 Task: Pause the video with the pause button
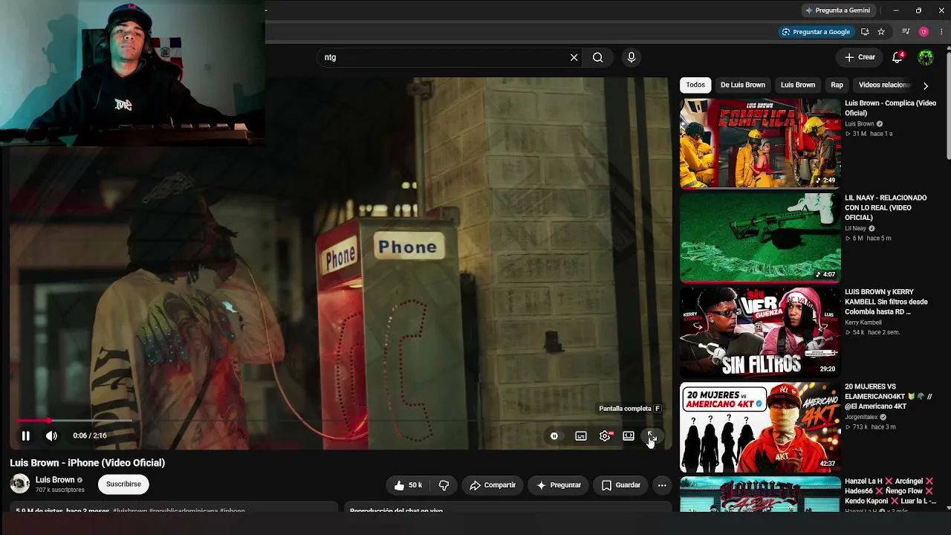click(x=25, y=436)
